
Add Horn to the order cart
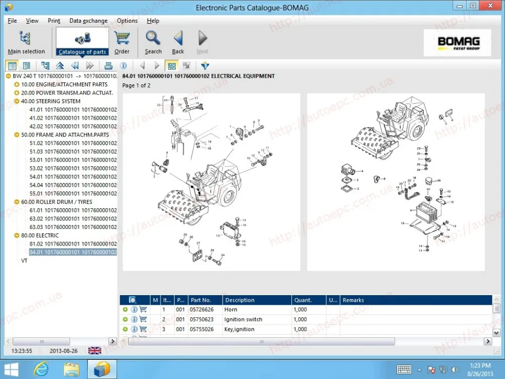click(143, 309)
